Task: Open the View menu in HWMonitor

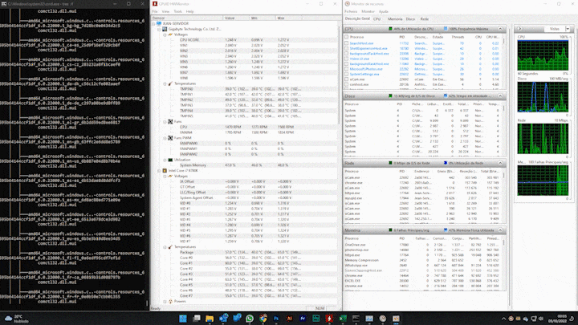Action: [x=165, y=11]
